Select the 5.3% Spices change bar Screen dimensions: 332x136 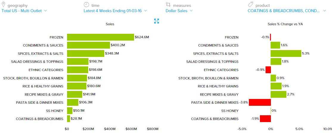pos(286,53)
